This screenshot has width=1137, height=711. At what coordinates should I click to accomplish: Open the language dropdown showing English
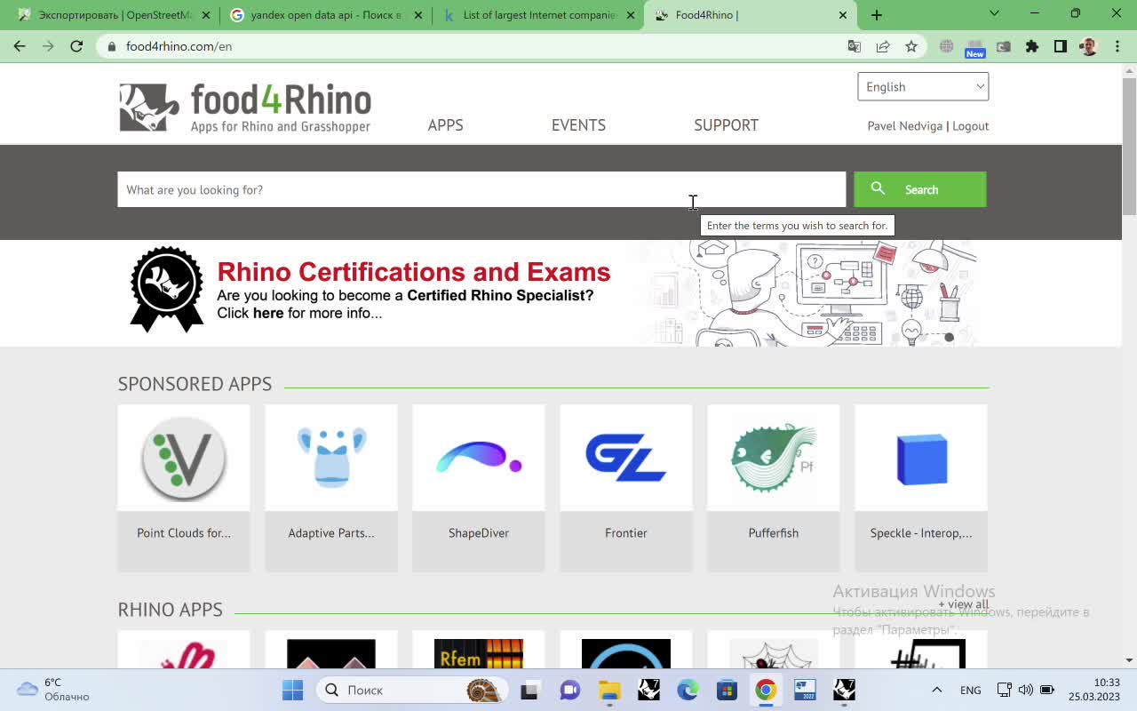923,86
